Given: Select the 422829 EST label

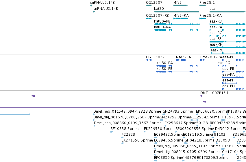Looking at the screenshot, I should click(128, 135).
